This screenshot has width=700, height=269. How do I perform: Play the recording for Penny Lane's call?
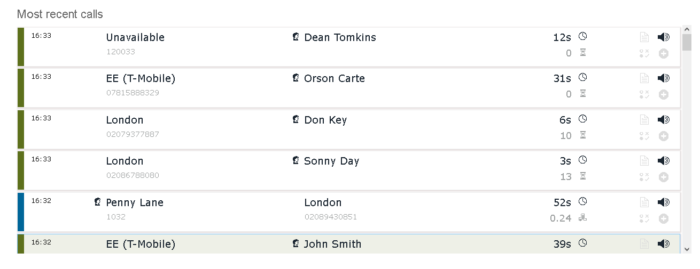(x=663, y=202)
